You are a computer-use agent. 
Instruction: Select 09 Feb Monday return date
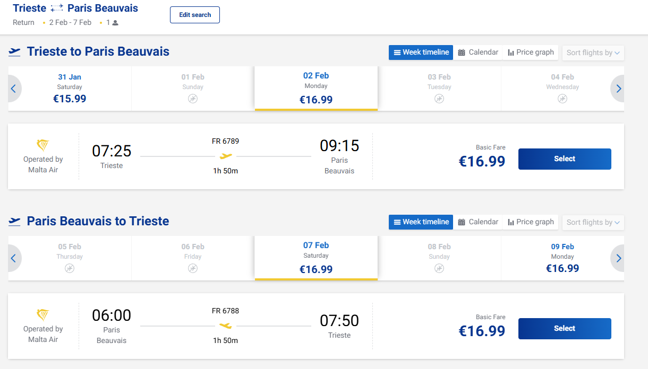562,258
